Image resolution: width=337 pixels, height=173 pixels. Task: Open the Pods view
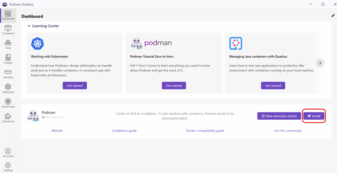8,44
